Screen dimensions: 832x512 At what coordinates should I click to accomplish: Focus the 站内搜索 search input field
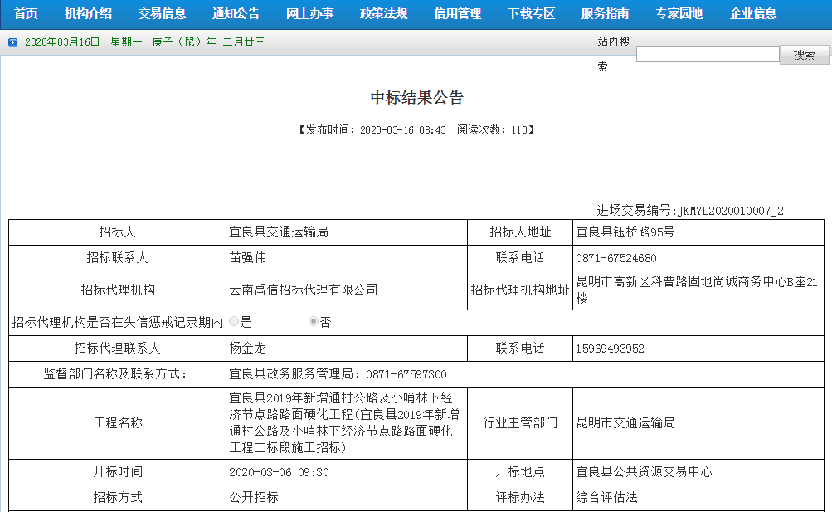tap(708, 55)
